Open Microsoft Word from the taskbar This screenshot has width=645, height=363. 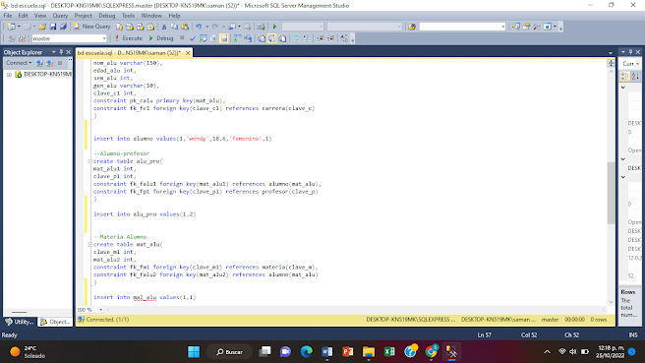[327, 352]
